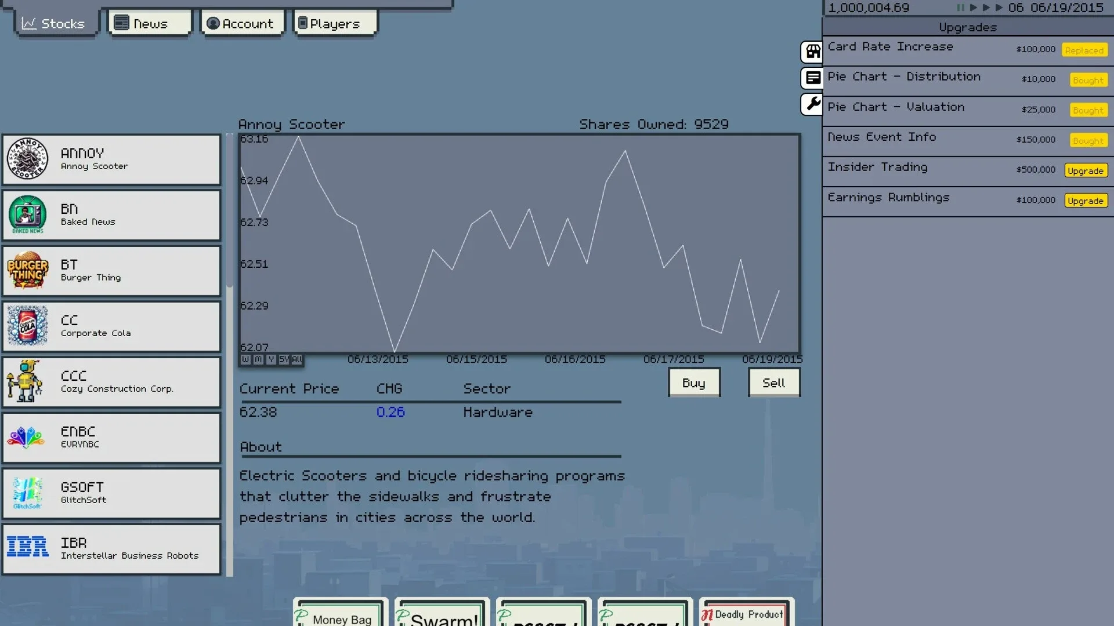Switch to the Players tab
This screenshot has height=626, width=1114.
click(335, 24)
